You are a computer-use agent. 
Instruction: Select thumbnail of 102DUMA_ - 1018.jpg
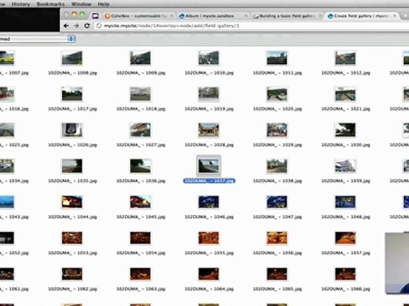pos(140,93)
